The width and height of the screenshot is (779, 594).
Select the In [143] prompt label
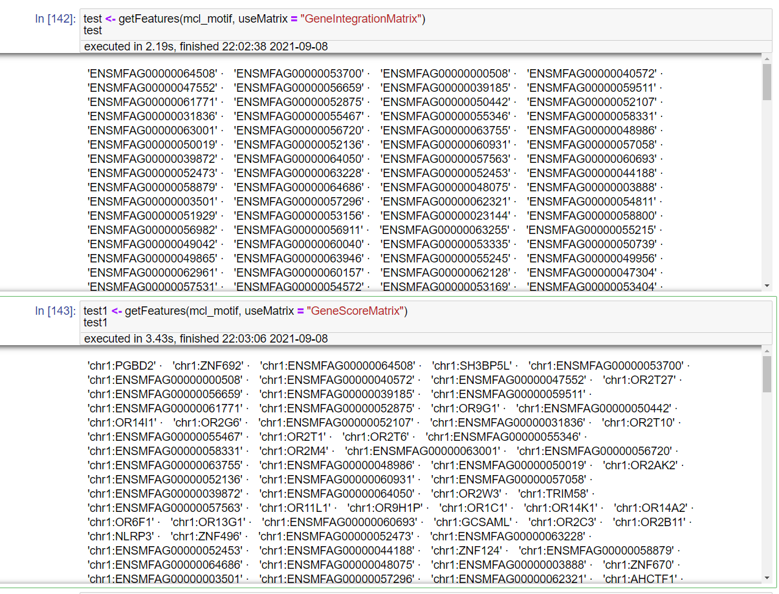(x=55, y=312)
